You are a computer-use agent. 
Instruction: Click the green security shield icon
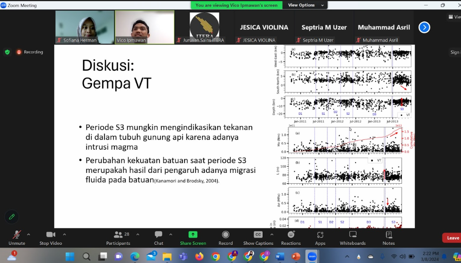tap(7, 52)
